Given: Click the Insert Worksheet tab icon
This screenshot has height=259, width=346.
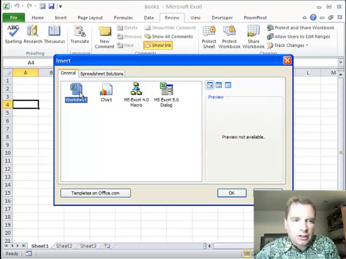Looking at the screenshot, I should point(107,246).
